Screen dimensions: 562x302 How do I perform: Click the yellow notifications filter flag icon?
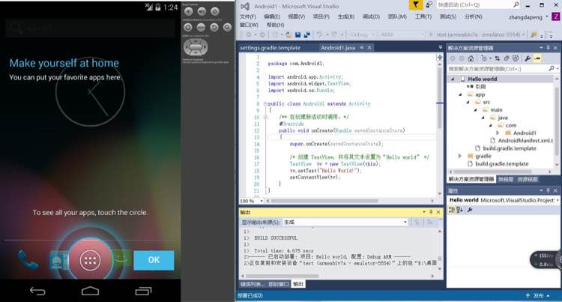pos(415,5)
